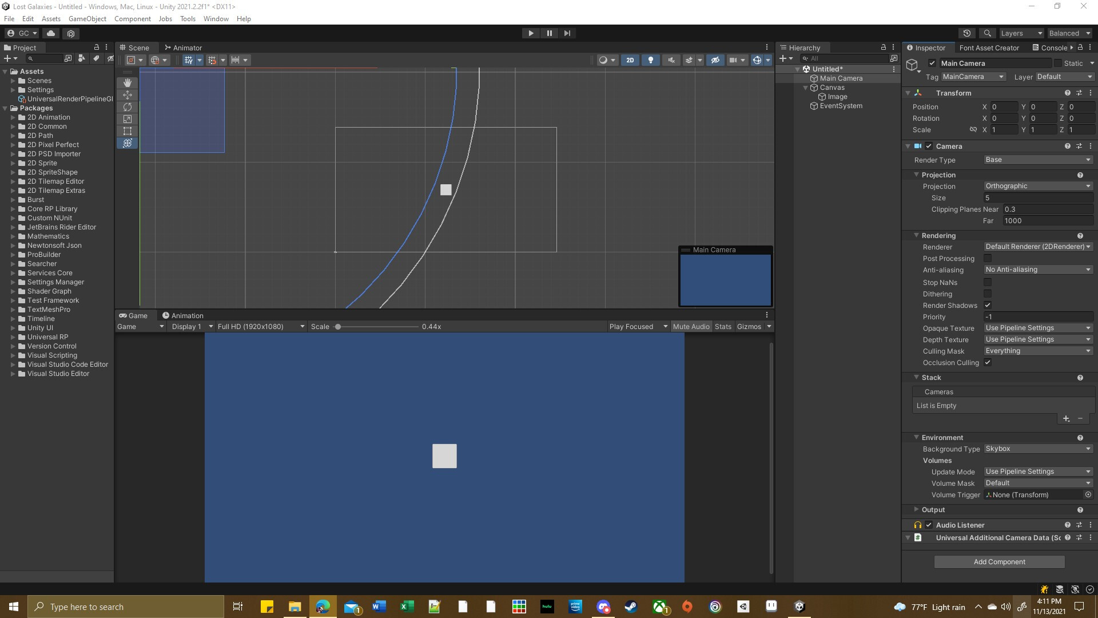
Task: Open Steam from the taskbar
Action: point(631,607)
